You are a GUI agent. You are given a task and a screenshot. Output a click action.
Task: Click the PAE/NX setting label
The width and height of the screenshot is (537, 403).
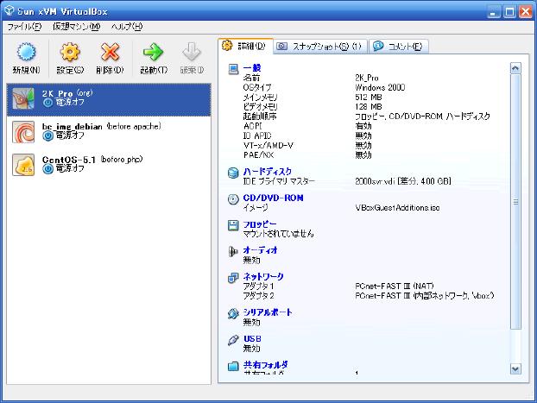(258, 154)
